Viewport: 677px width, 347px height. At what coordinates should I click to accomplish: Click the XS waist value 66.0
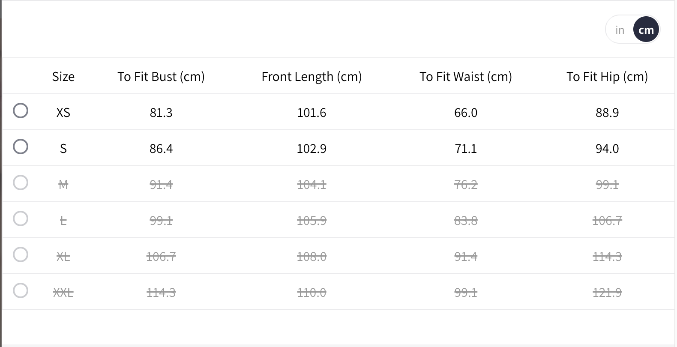point(466,113)
